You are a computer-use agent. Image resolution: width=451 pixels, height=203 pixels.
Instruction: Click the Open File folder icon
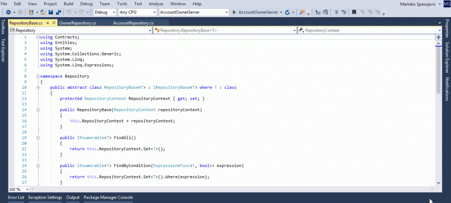43,12
